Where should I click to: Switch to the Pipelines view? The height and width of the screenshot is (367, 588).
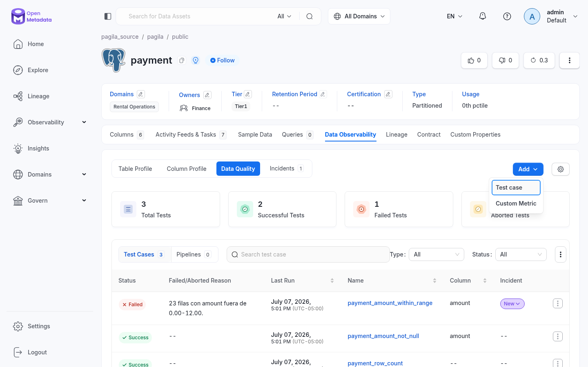(194, 254)
